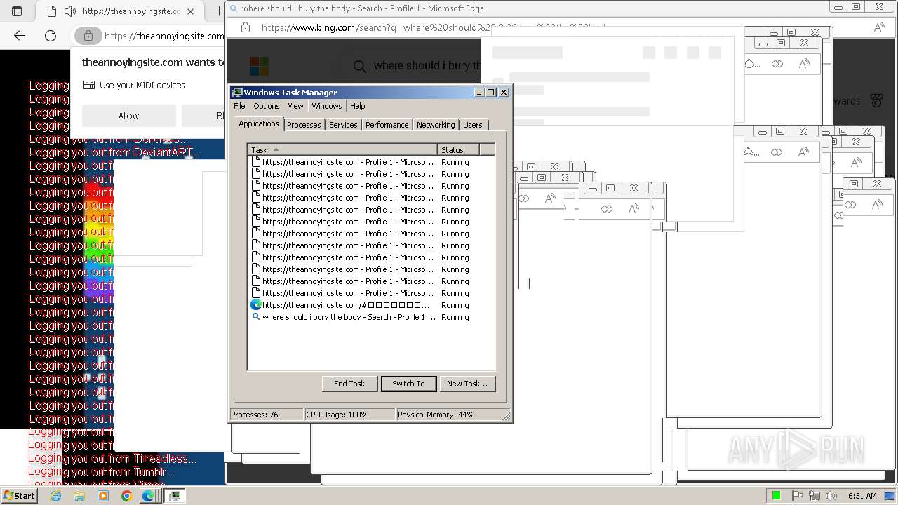Open the Networking tab

point(436,125)
